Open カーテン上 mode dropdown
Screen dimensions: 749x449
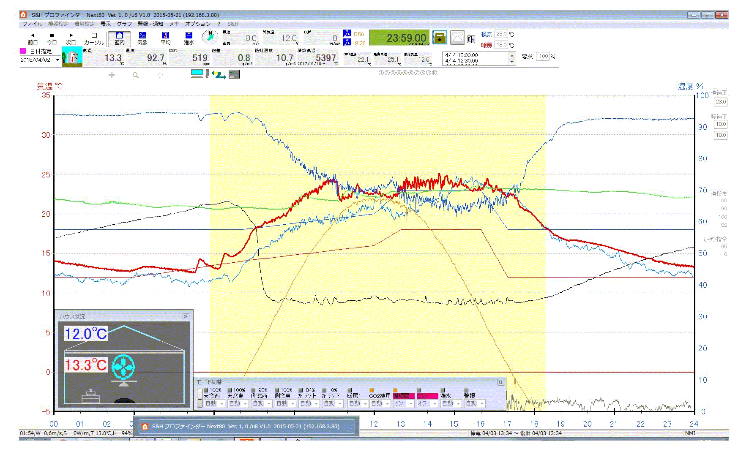pos(309,403)
